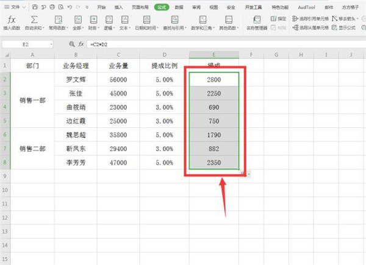Viewport: 366px width, 265px height.
Task: Click the Define name (指定) button
Action: tap(279, 18)
